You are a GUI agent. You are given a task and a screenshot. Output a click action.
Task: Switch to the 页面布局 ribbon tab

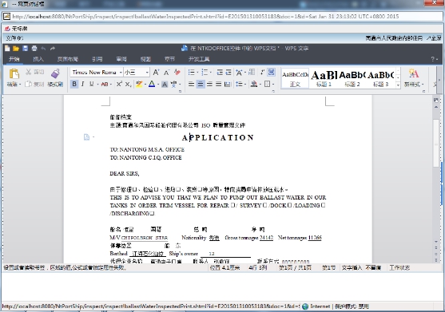[x=68, y=59]
